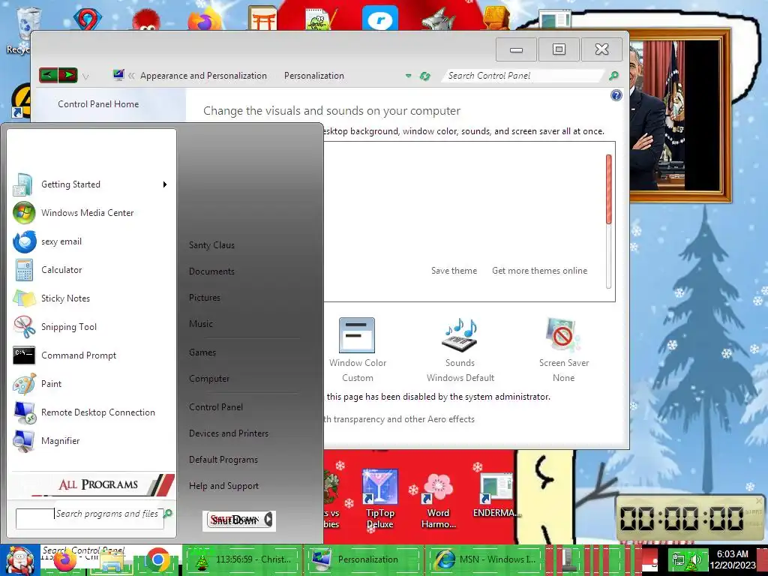Refresh the Control Panel page
Screen dimensions: 768x576
[x=424, y=76]
